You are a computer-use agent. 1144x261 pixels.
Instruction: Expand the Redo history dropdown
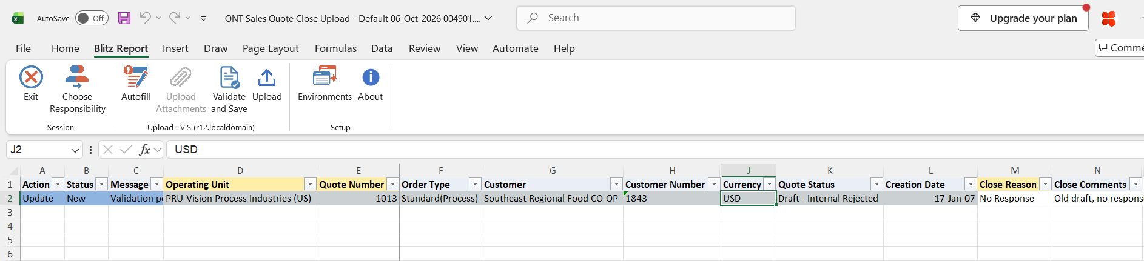point(188,18)
